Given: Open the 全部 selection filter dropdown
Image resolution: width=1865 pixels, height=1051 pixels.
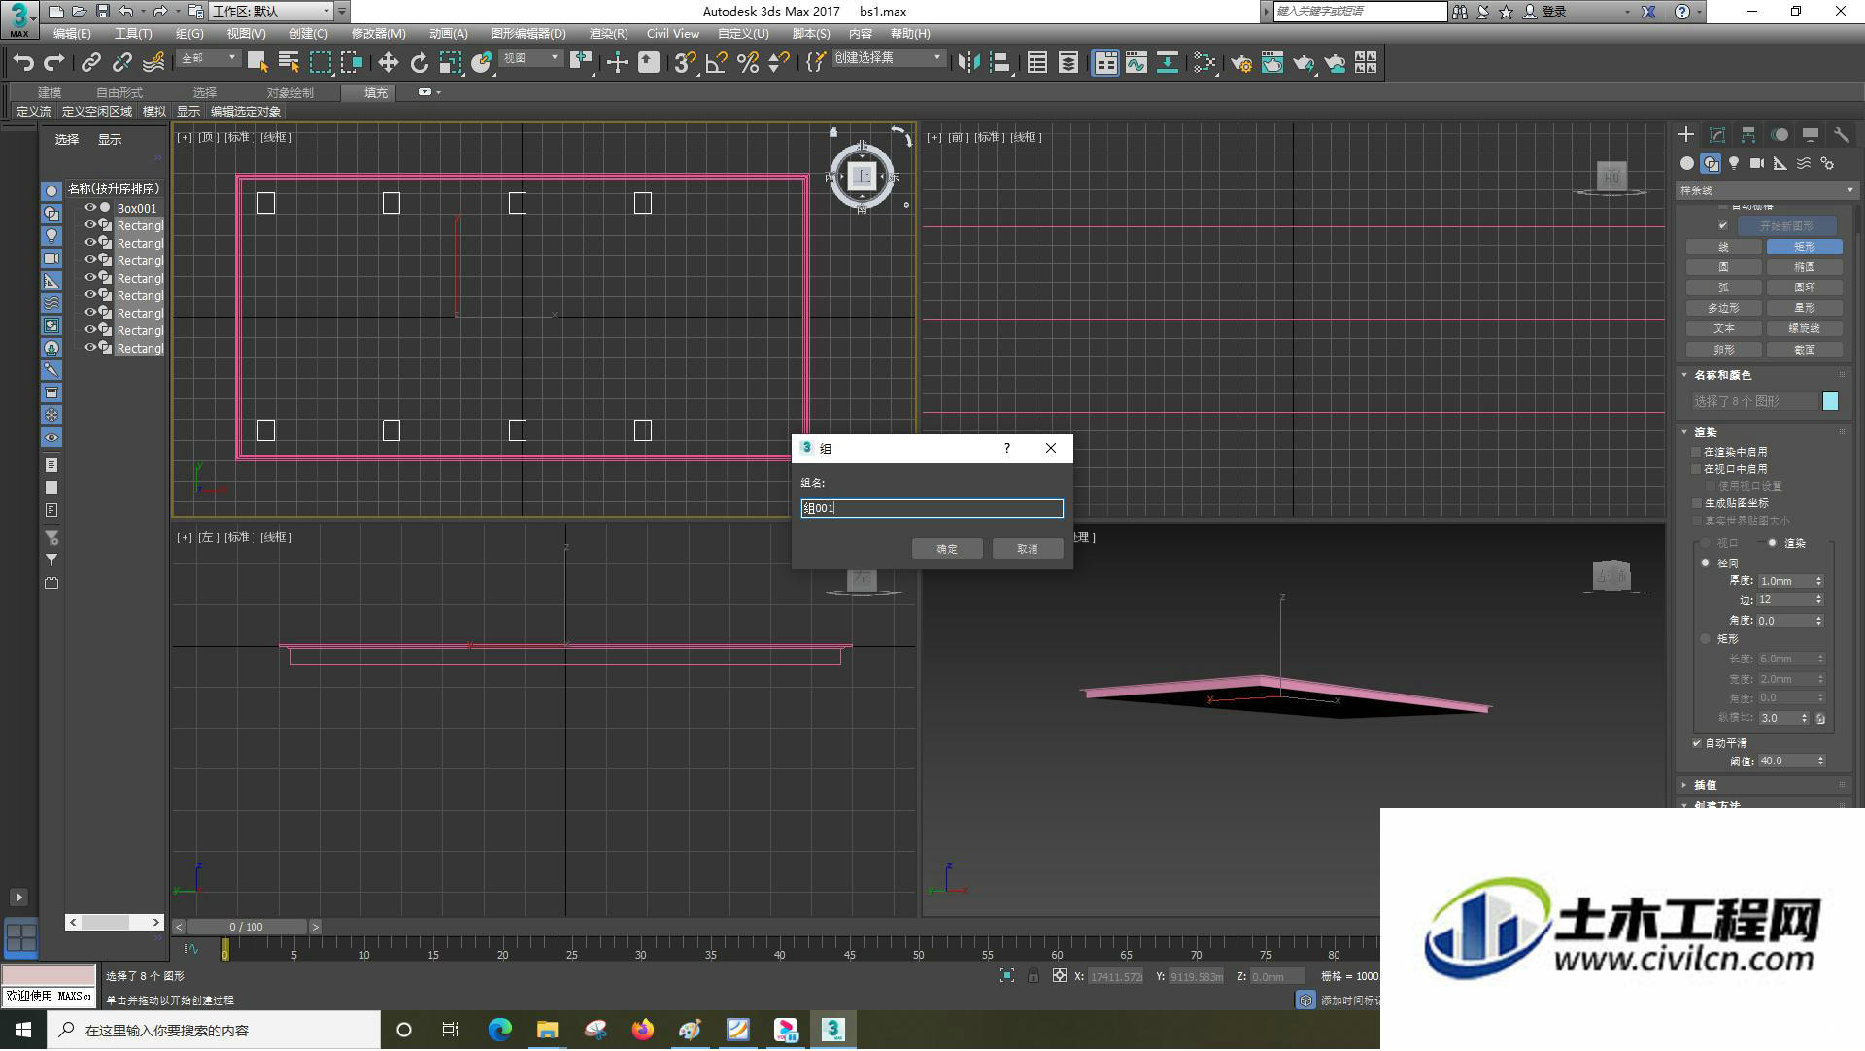Looking at the screenshot, I should (x=209, y=59).
